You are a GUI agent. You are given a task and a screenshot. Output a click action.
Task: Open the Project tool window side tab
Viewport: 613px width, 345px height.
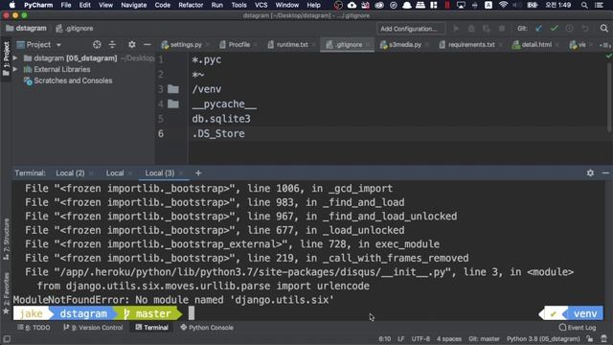pos(6,59)
